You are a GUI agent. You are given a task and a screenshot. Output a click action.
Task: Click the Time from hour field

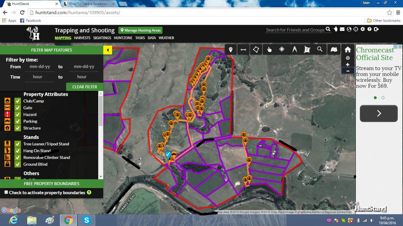click(40, 77)
